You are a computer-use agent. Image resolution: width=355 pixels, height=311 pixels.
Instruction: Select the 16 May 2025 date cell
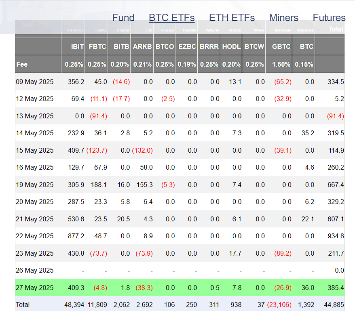pyautogui.click(x=35, y=167)
